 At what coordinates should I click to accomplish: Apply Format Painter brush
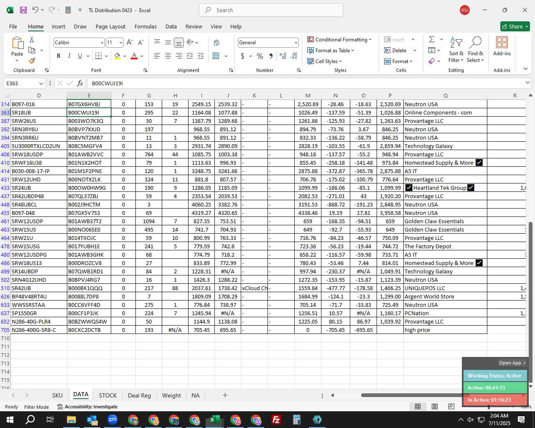click(32, 61)
